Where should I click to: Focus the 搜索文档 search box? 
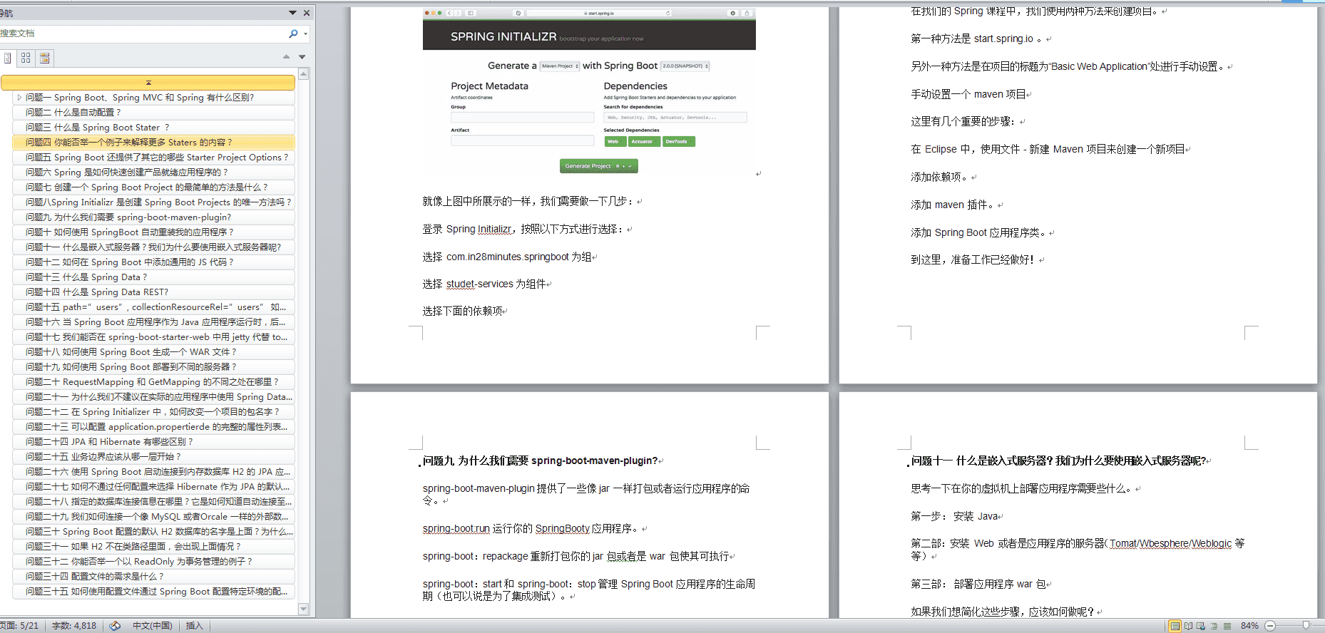(x=143, y=34)
